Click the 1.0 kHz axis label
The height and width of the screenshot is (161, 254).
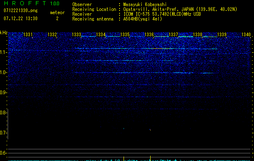pyautogui.click(x=3, y=72)
